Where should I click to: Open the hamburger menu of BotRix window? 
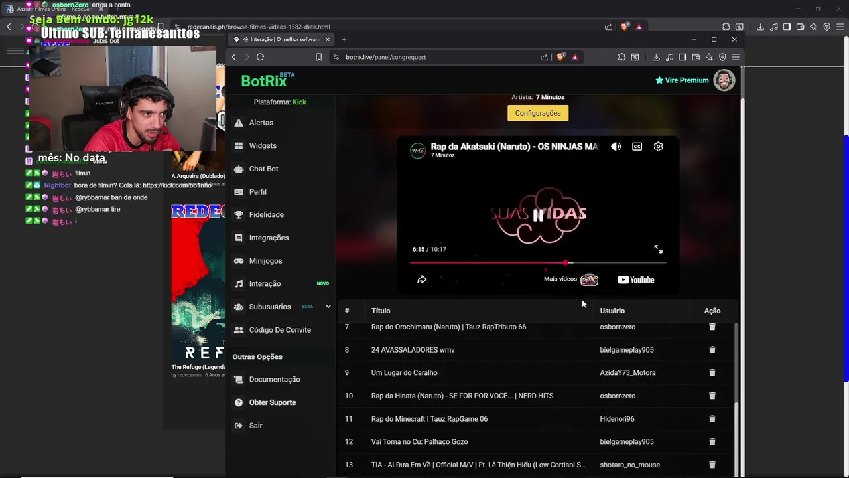[736, 57]
